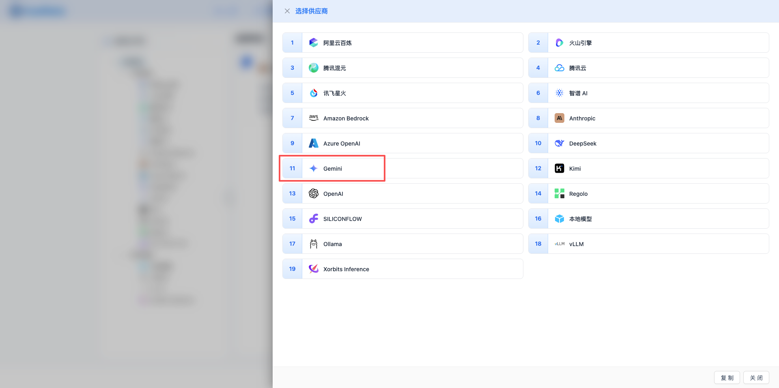The width and height of the screenshot is (779, 388).
Task: Choose the Amazon Bedrock aws icon
Action: point(313,118)
